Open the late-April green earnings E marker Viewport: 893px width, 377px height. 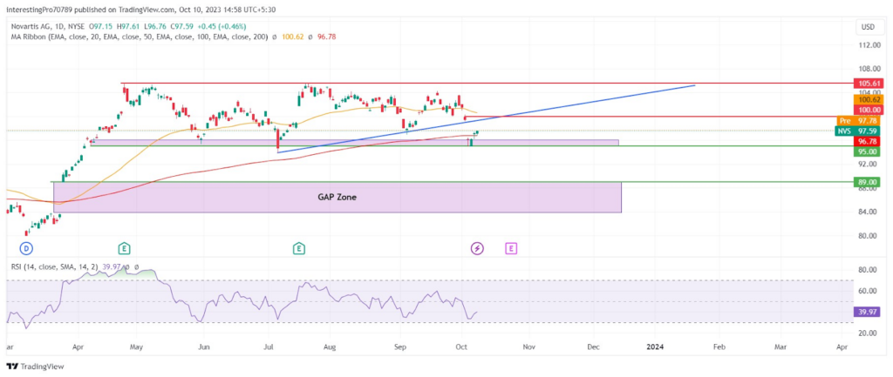(124, 248)
